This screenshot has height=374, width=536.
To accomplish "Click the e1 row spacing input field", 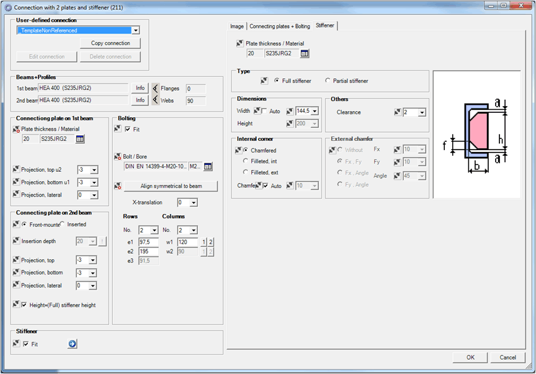I will [x=148, y=242].
